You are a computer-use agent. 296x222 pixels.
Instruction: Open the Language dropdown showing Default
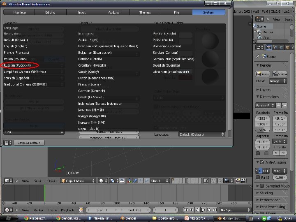201,134
